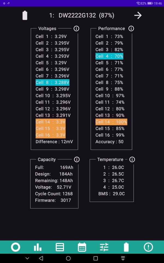Open the calendar icon in bottom bar
Image resolution: width=164 pixels, height=263 pixels.
click(82, 247)
